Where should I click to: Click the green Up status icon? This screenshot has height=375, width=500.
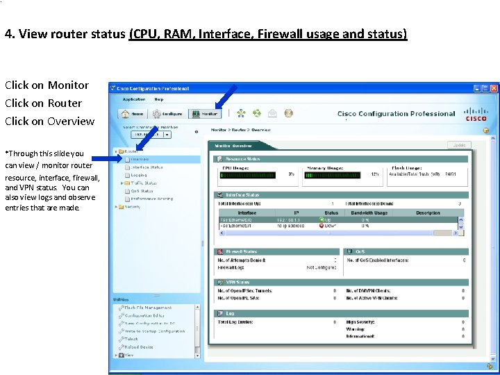[322, 219]
